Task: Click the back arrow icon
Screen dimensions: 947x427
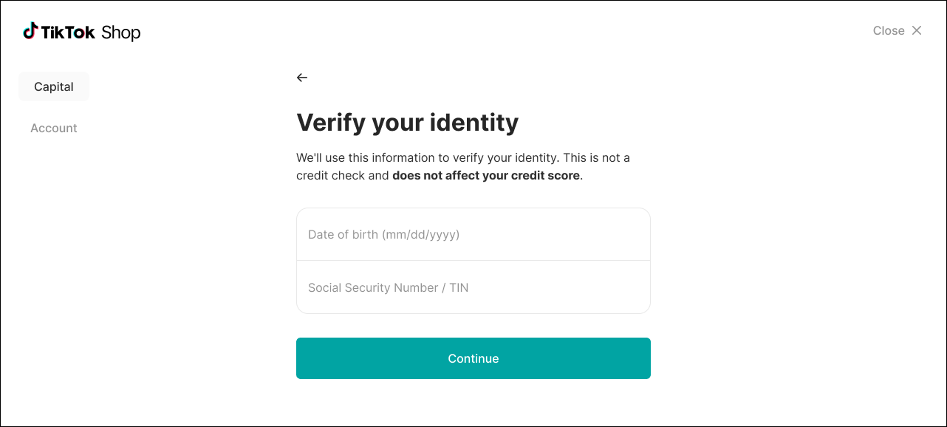Action: (301, 78)
